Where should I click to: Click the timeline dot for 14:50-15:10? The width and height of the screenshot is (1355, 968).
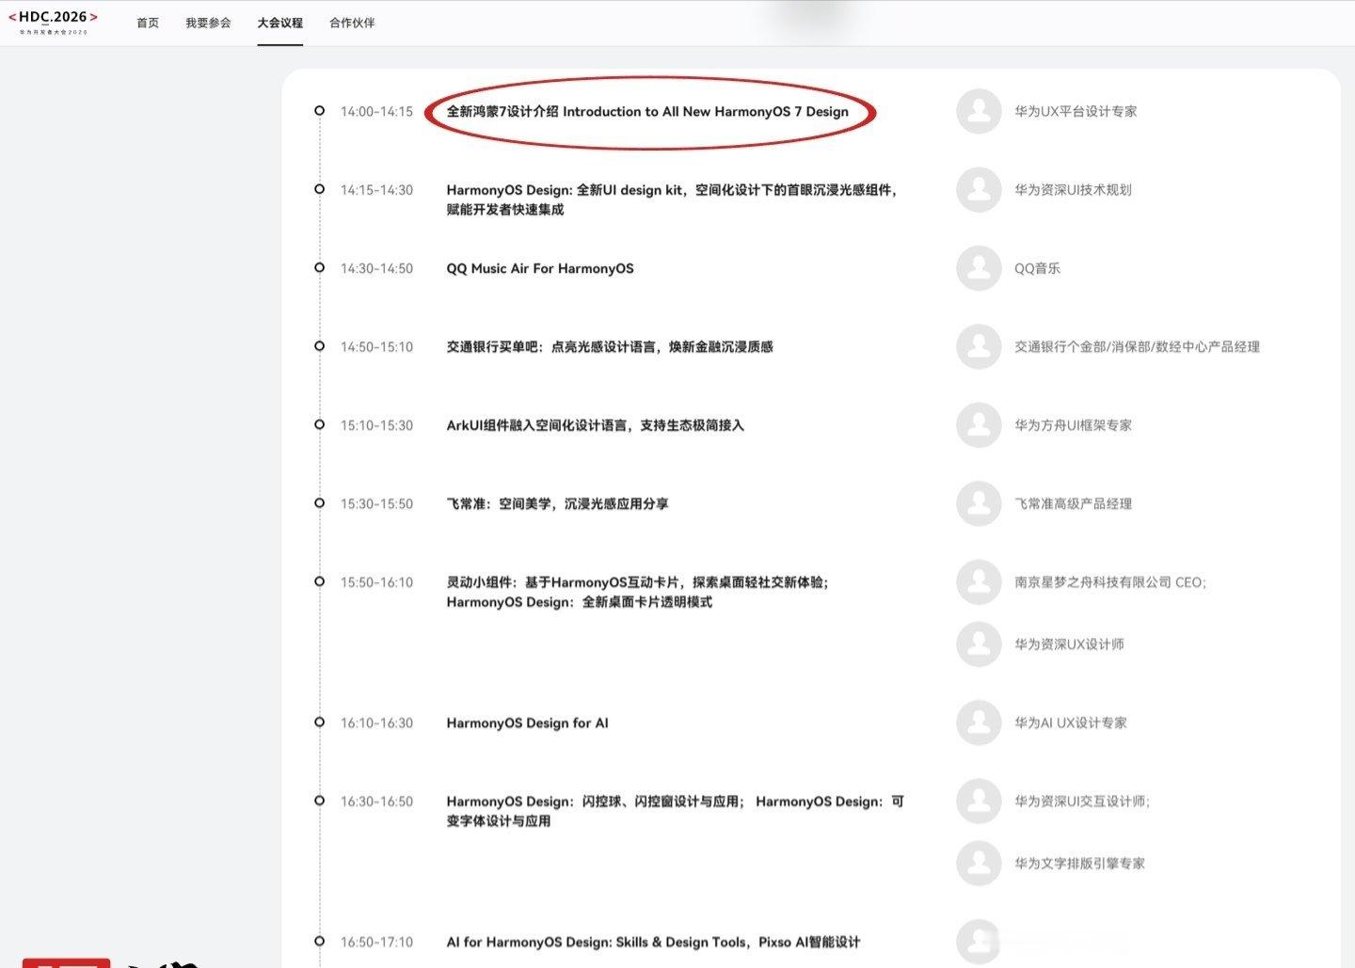point(320,346)
